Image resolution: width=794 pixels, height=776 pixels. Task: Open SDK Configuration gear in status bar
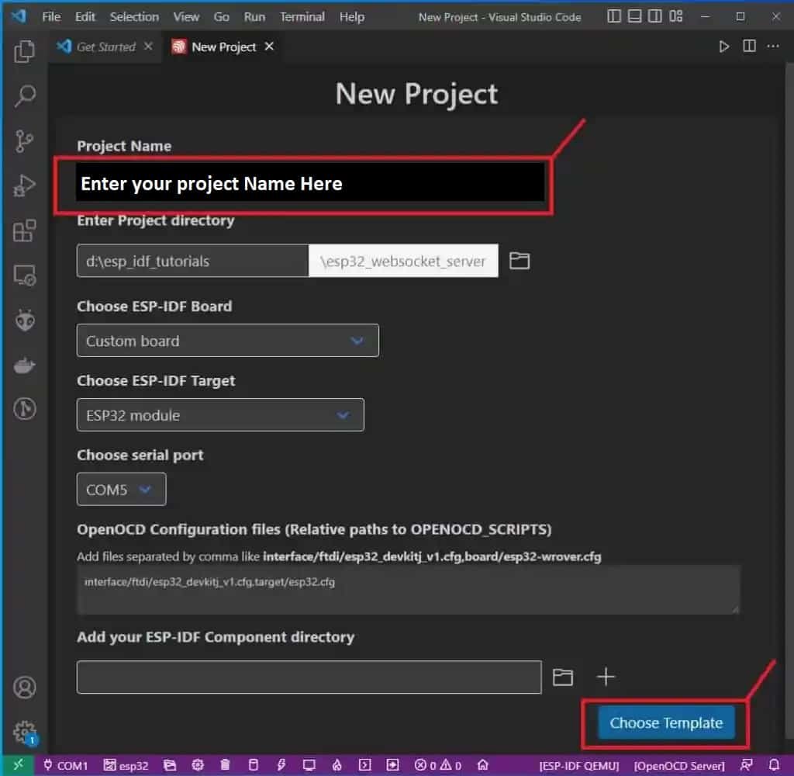point(197,764)
